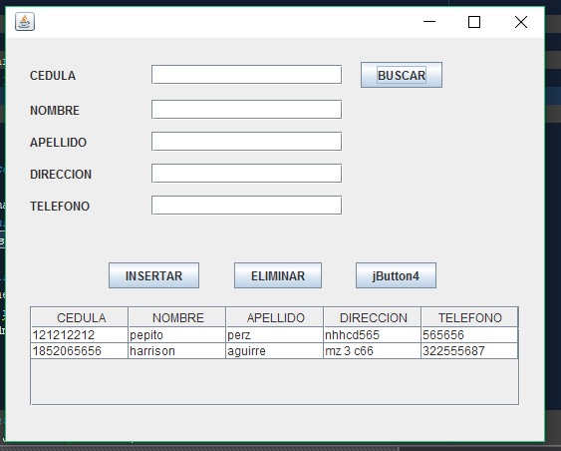Focus the NOMBRE text field
This screenshot has height=451, width=561.
(x=246, y=109)
